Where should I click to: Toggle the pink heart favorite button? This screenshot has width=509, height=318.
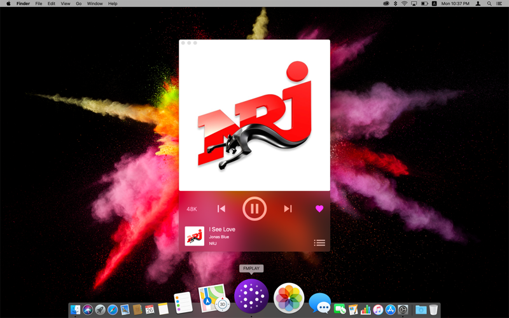pos(319,209)
